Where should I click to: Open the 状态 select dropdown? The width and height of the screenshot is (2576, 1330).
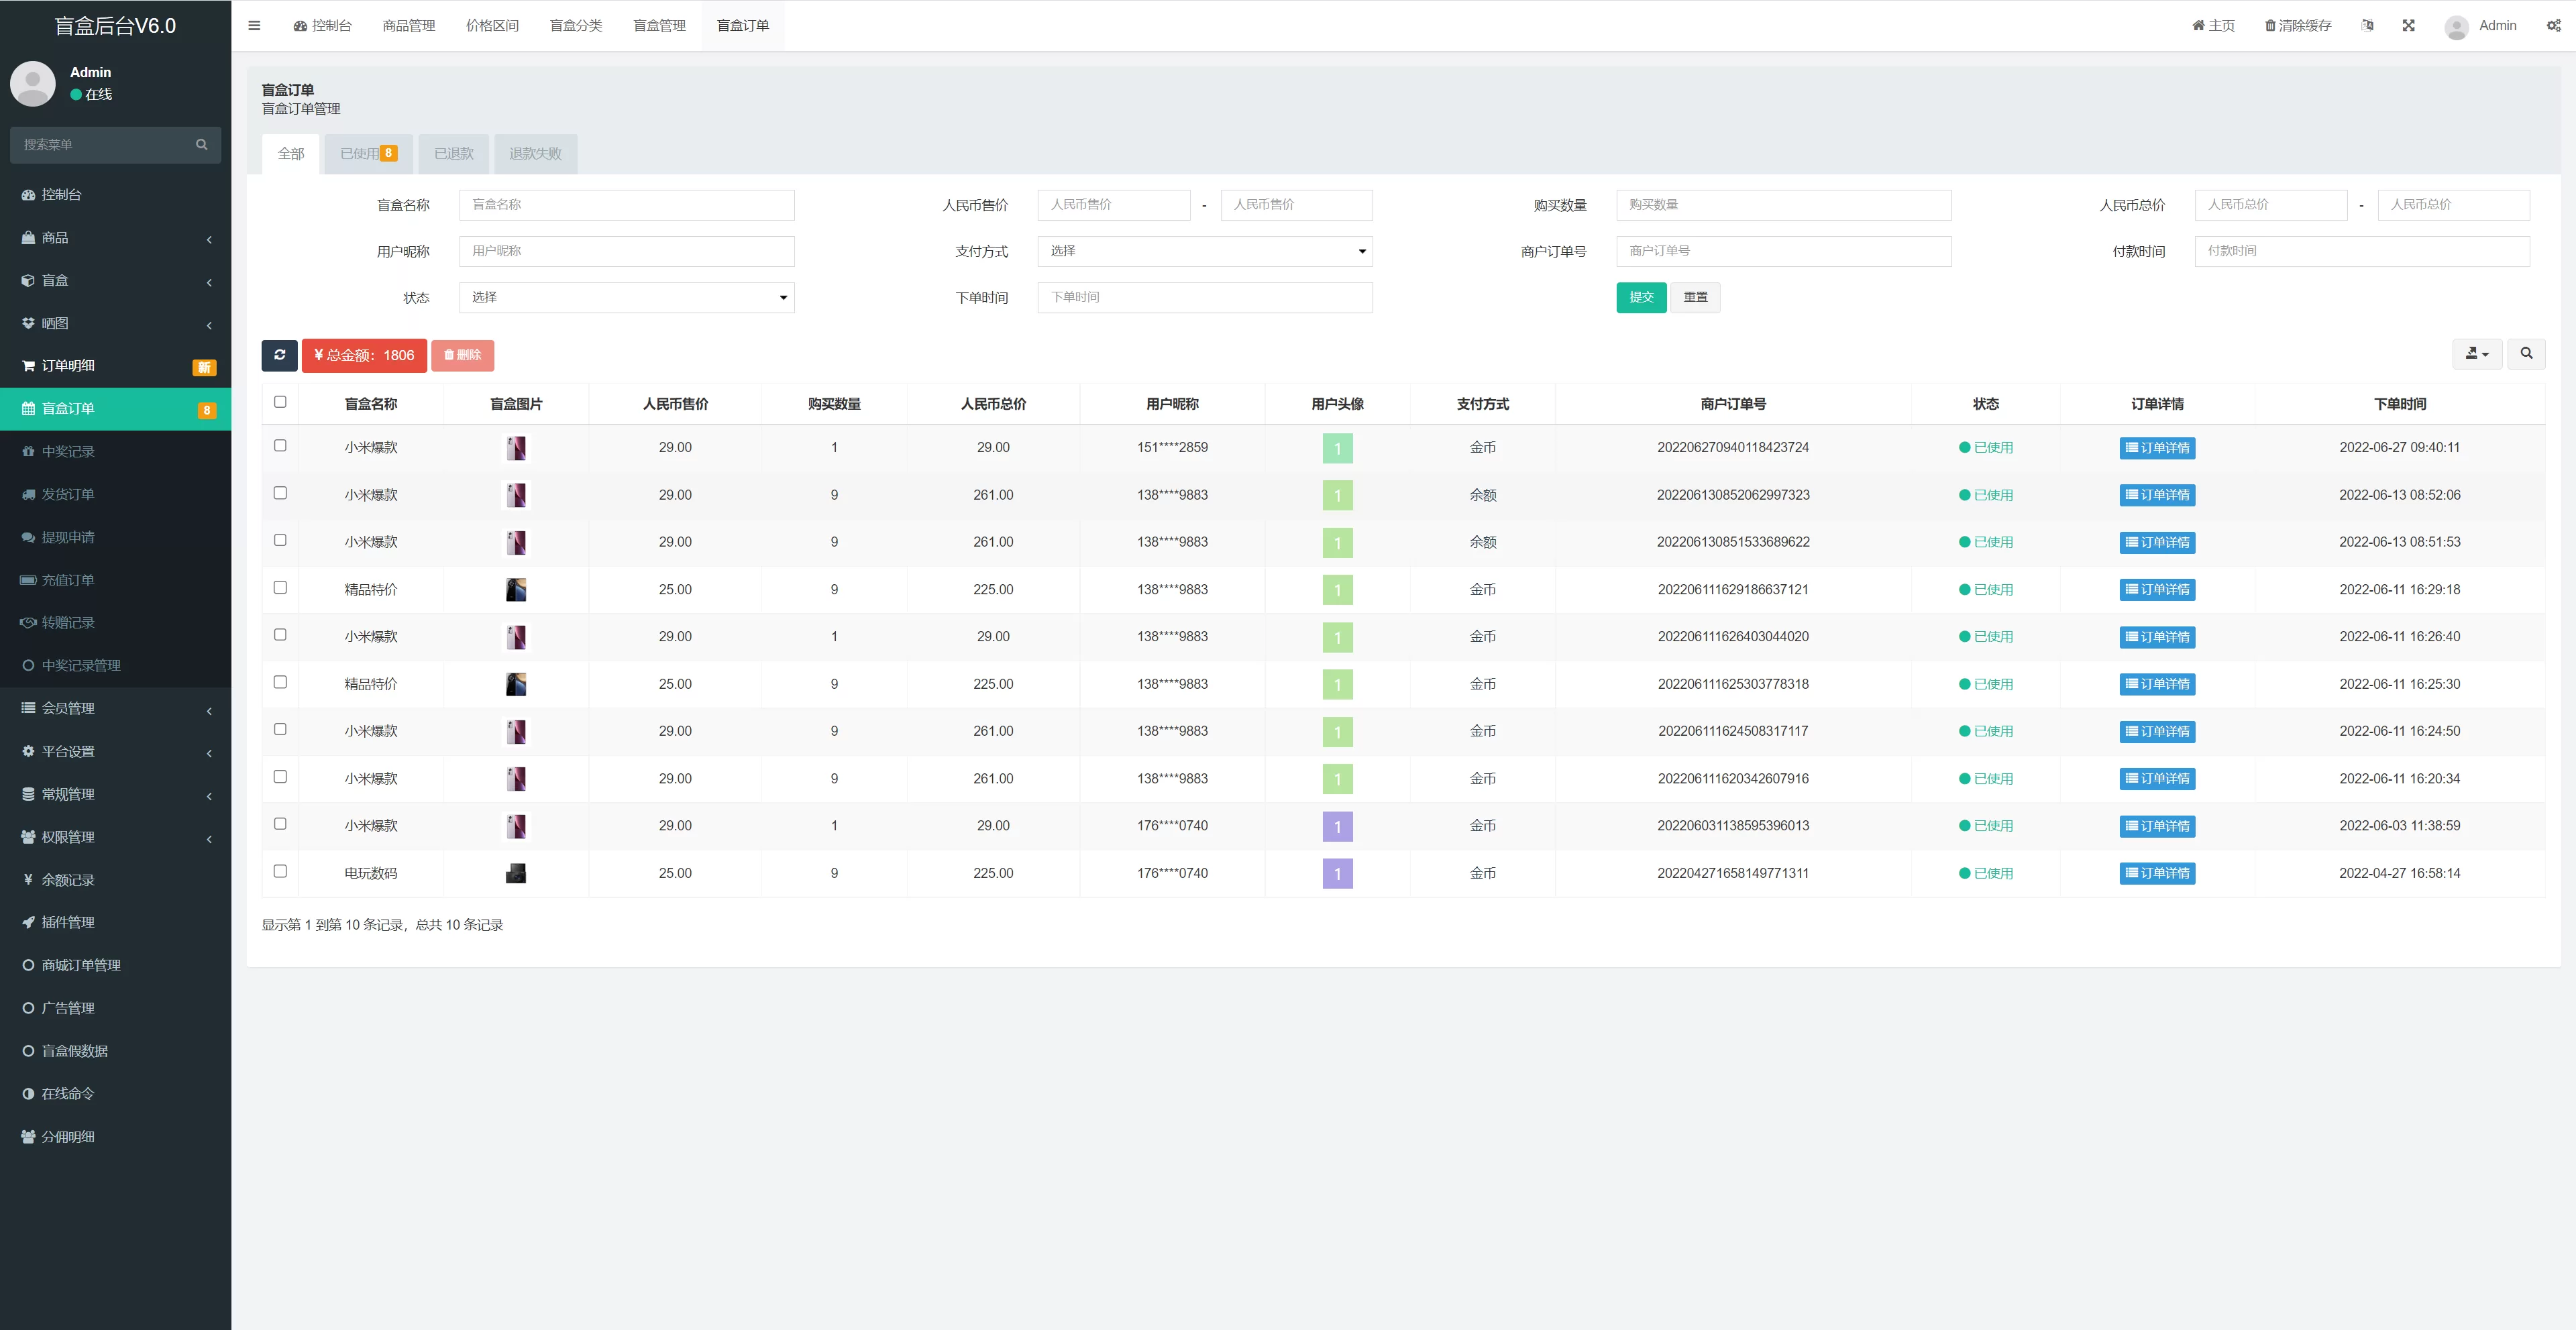point(626,298)
